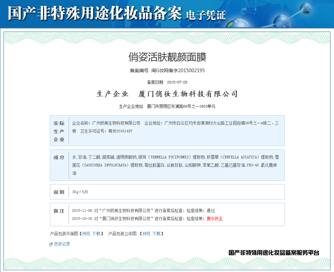Preview the 产品包装平面图 image
Image resolution: width=334 pixels, height=272 pixels.
coord(86,234)
